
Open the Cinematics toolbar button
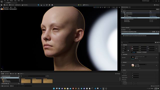[x=25, y=5]
